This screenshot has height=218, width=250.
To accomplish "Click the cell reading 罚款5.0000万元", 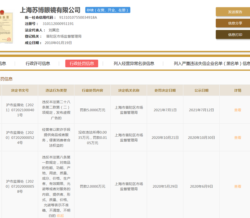I will click(x=92, y=110).
